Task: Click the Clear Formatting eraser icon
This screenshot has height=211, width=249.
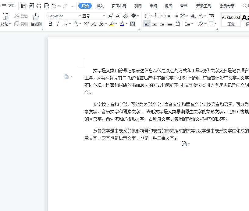Action: click(126, 16)
